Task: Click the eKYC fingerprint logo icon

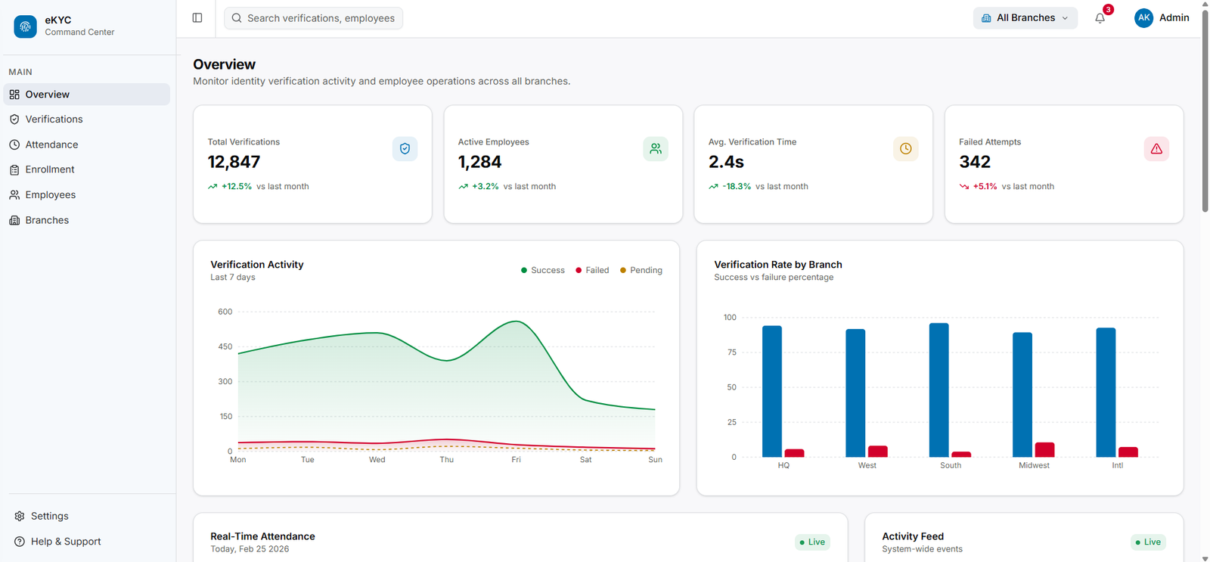Action: [25, 26]
